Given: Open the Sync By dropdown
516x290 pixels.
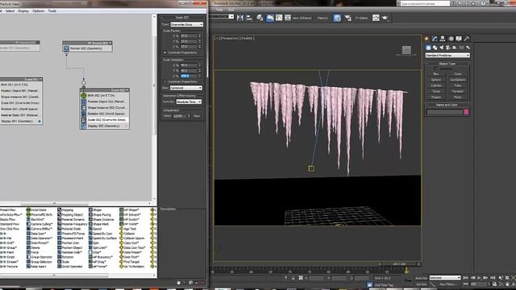Looking at the screenshot, I should pyautogui.click(x=189, y=102).
